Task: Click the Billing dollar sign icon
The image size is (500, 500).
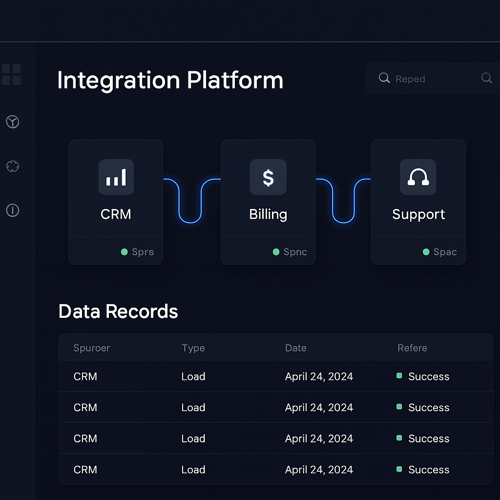Action: point(268,177)
